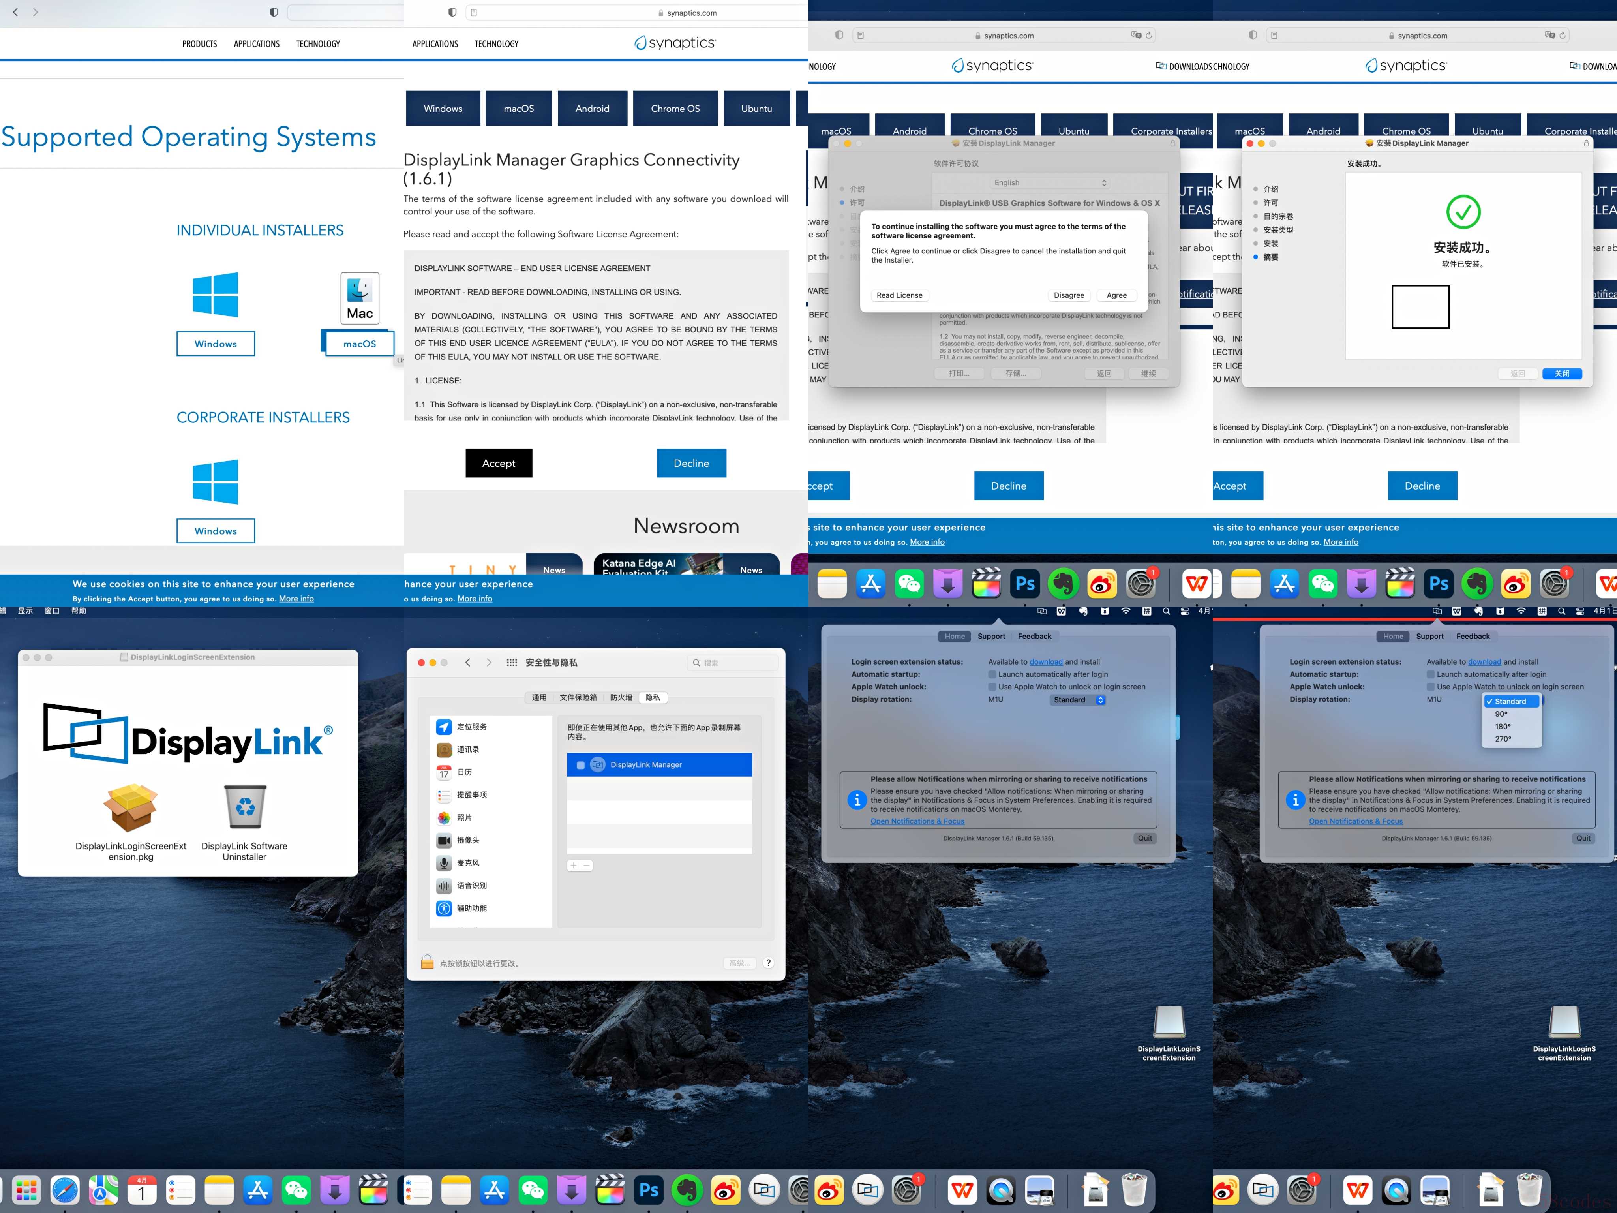Select 通讯录 contacts icon in privacy list

click(x=444, y=749)
